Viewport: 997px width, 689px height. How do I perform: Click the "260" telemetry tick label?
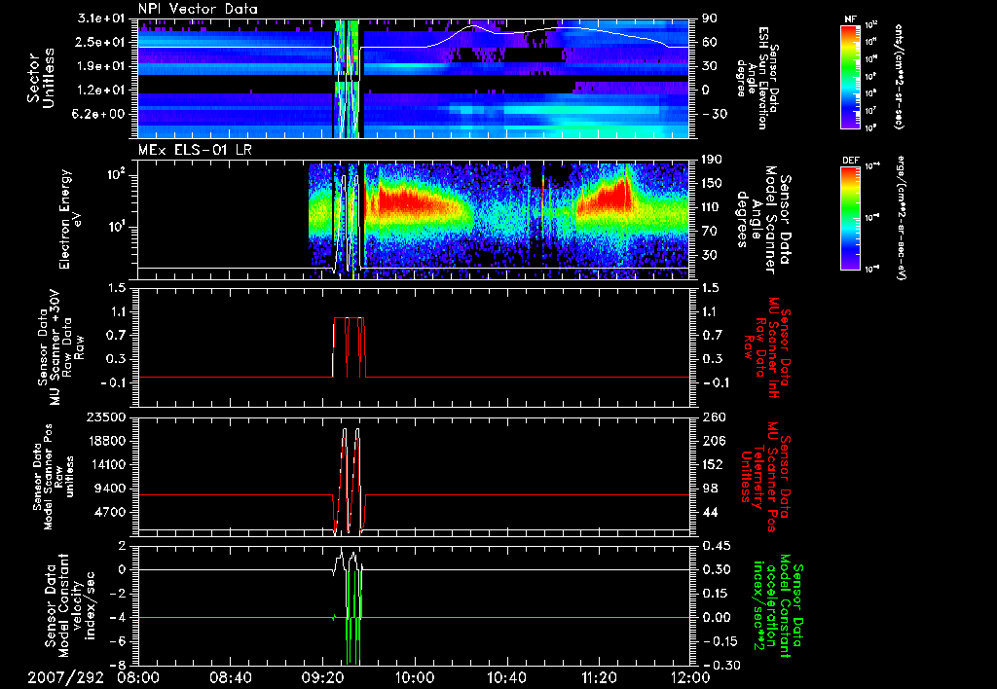(x=712, y=417)
